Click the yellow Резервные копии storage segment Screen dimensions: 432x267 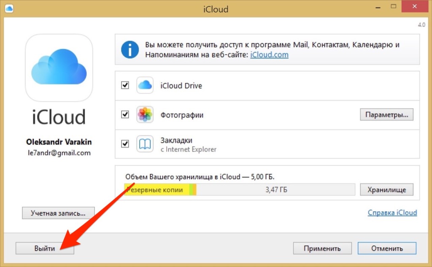click(156, 190)
